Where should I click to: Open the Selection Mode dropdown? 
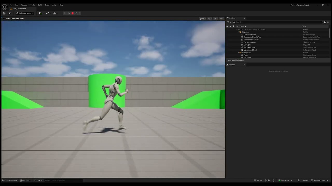tap(25, 13)
